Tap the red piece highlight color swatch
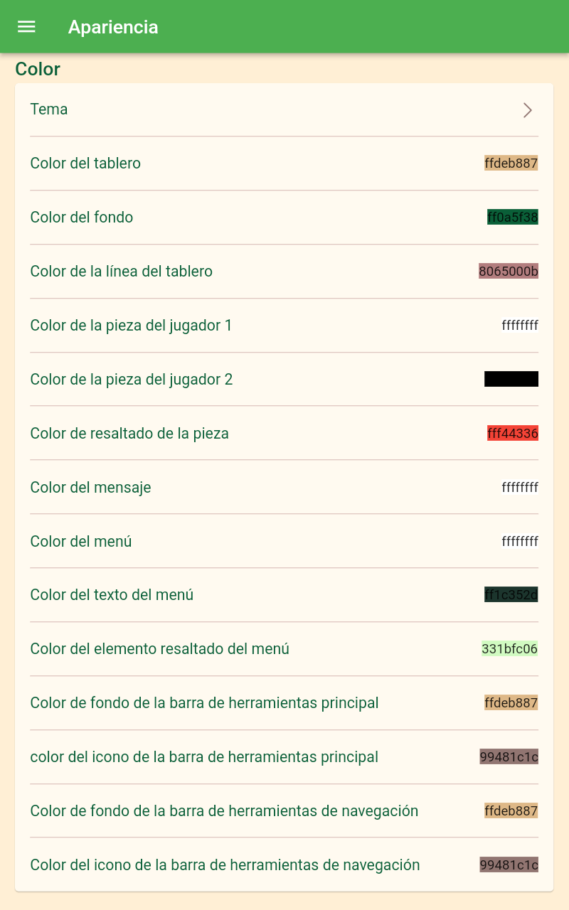569x910 pixels. click(512, 434)
